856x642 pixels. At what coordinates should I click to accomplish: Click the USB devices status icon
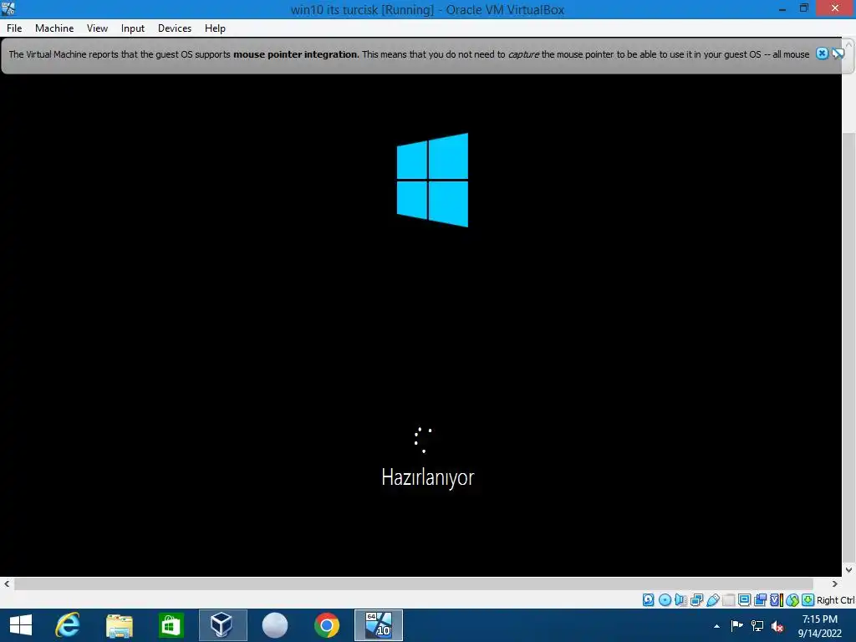pyautogui.click(x=713, y=600)
